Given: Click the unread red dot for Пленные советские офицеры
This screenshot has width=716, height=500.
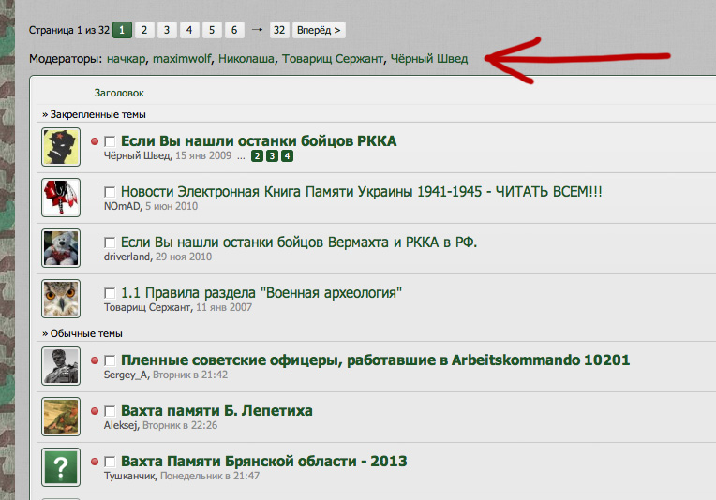Looking at the screenshot, I should pyautogui.click(x=95, y=360).
